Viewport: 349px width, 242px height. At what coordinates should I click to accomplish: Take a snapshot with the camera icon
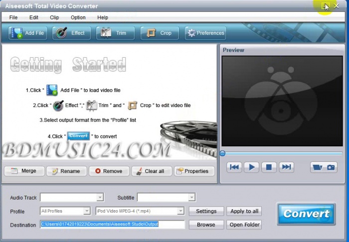331,167
